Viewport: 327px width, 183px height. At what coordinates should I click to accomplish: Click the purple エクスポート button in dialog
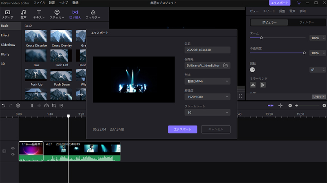coord(183,129)
